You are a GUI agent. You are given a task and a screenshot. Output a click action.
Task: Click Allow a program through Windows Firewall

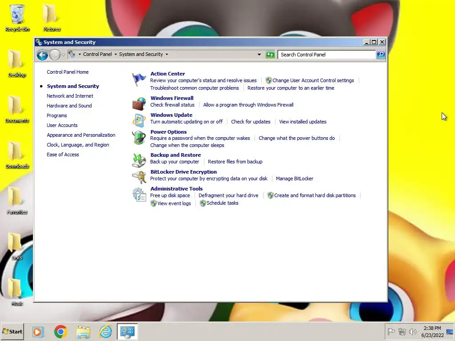click(x=248, y=105)
